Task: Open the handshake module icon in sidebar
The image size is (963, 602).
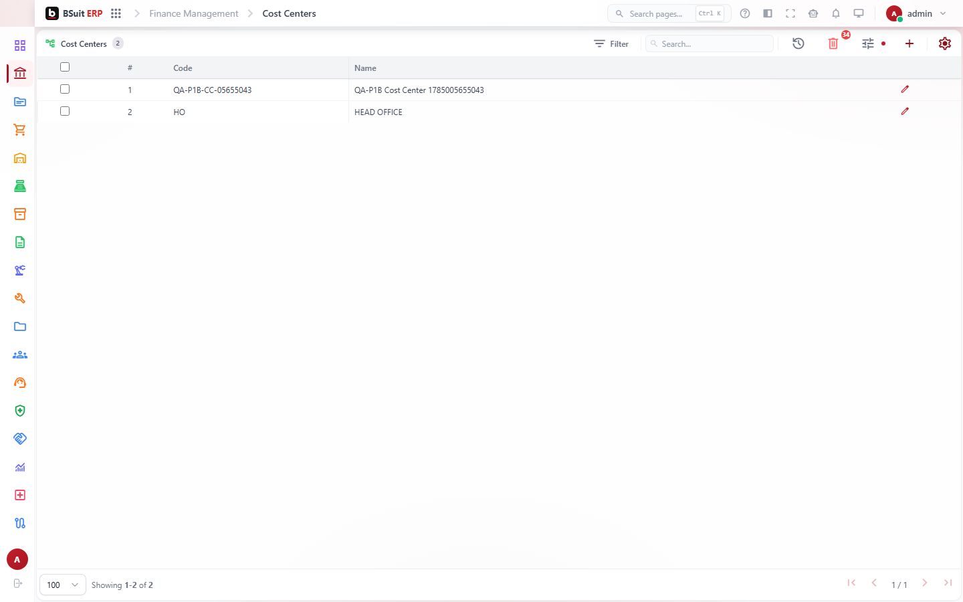Action: coord(20,439)
